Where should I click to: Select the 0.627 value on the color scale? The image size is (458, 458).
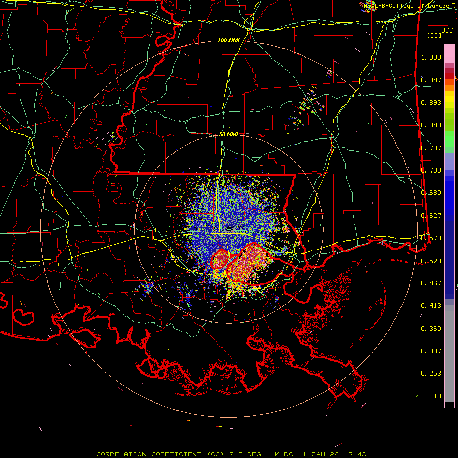pos(431,216)
